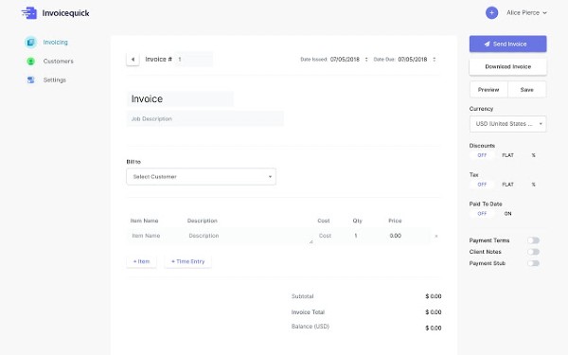This screenshot has height=355, width=568.
Task: Open the Alice Pierce account menu
Action: point(526,13)
